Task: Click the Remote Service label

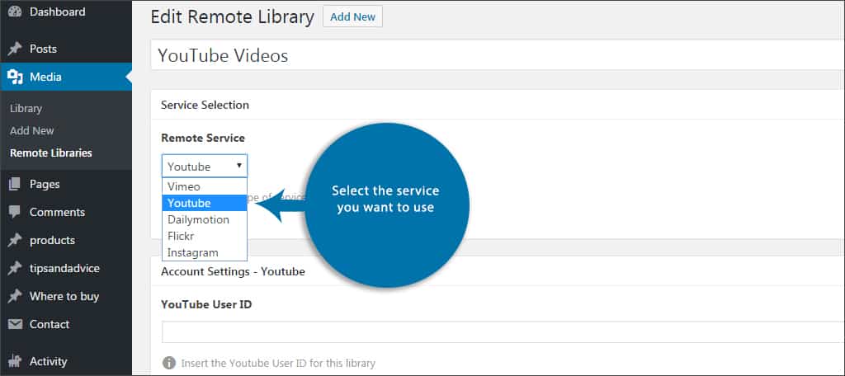Action: [x=203, y=139]
